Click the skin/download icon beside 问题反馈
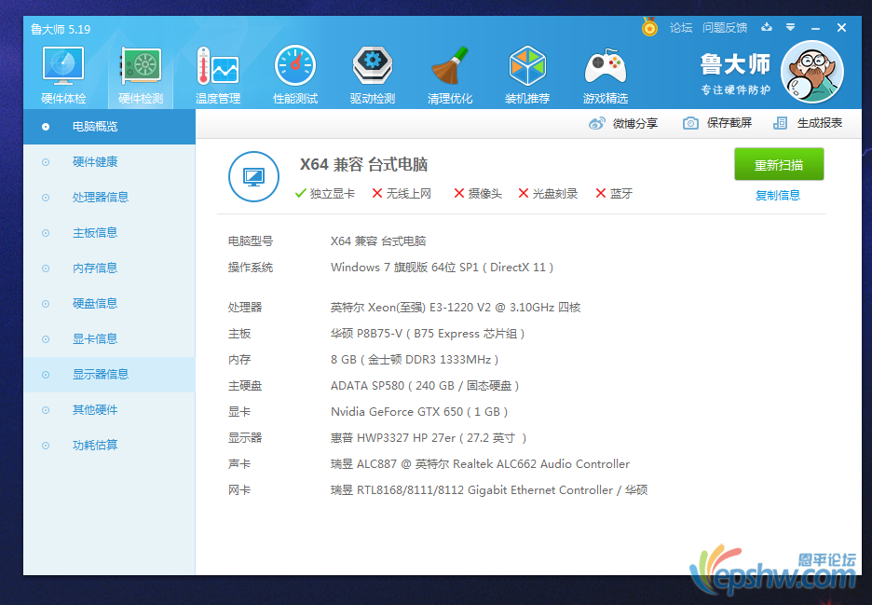872x605 pixels. 767,27
